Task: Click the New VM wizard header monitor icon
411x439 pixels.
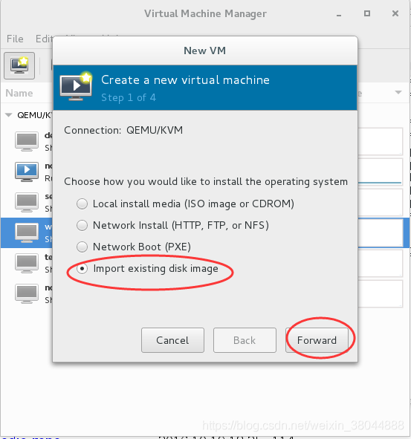Action: pyautogui.click(x=76, y=86)
